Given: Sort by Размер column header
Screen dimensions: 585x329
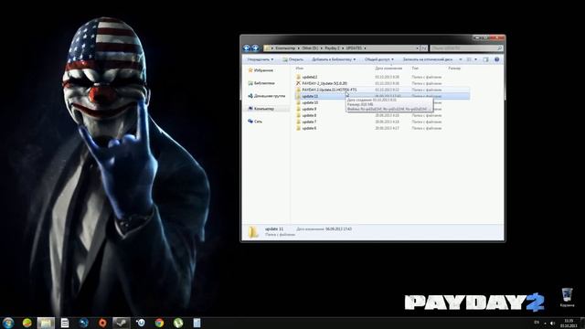Looking at the screenshot, I should 454,69.
